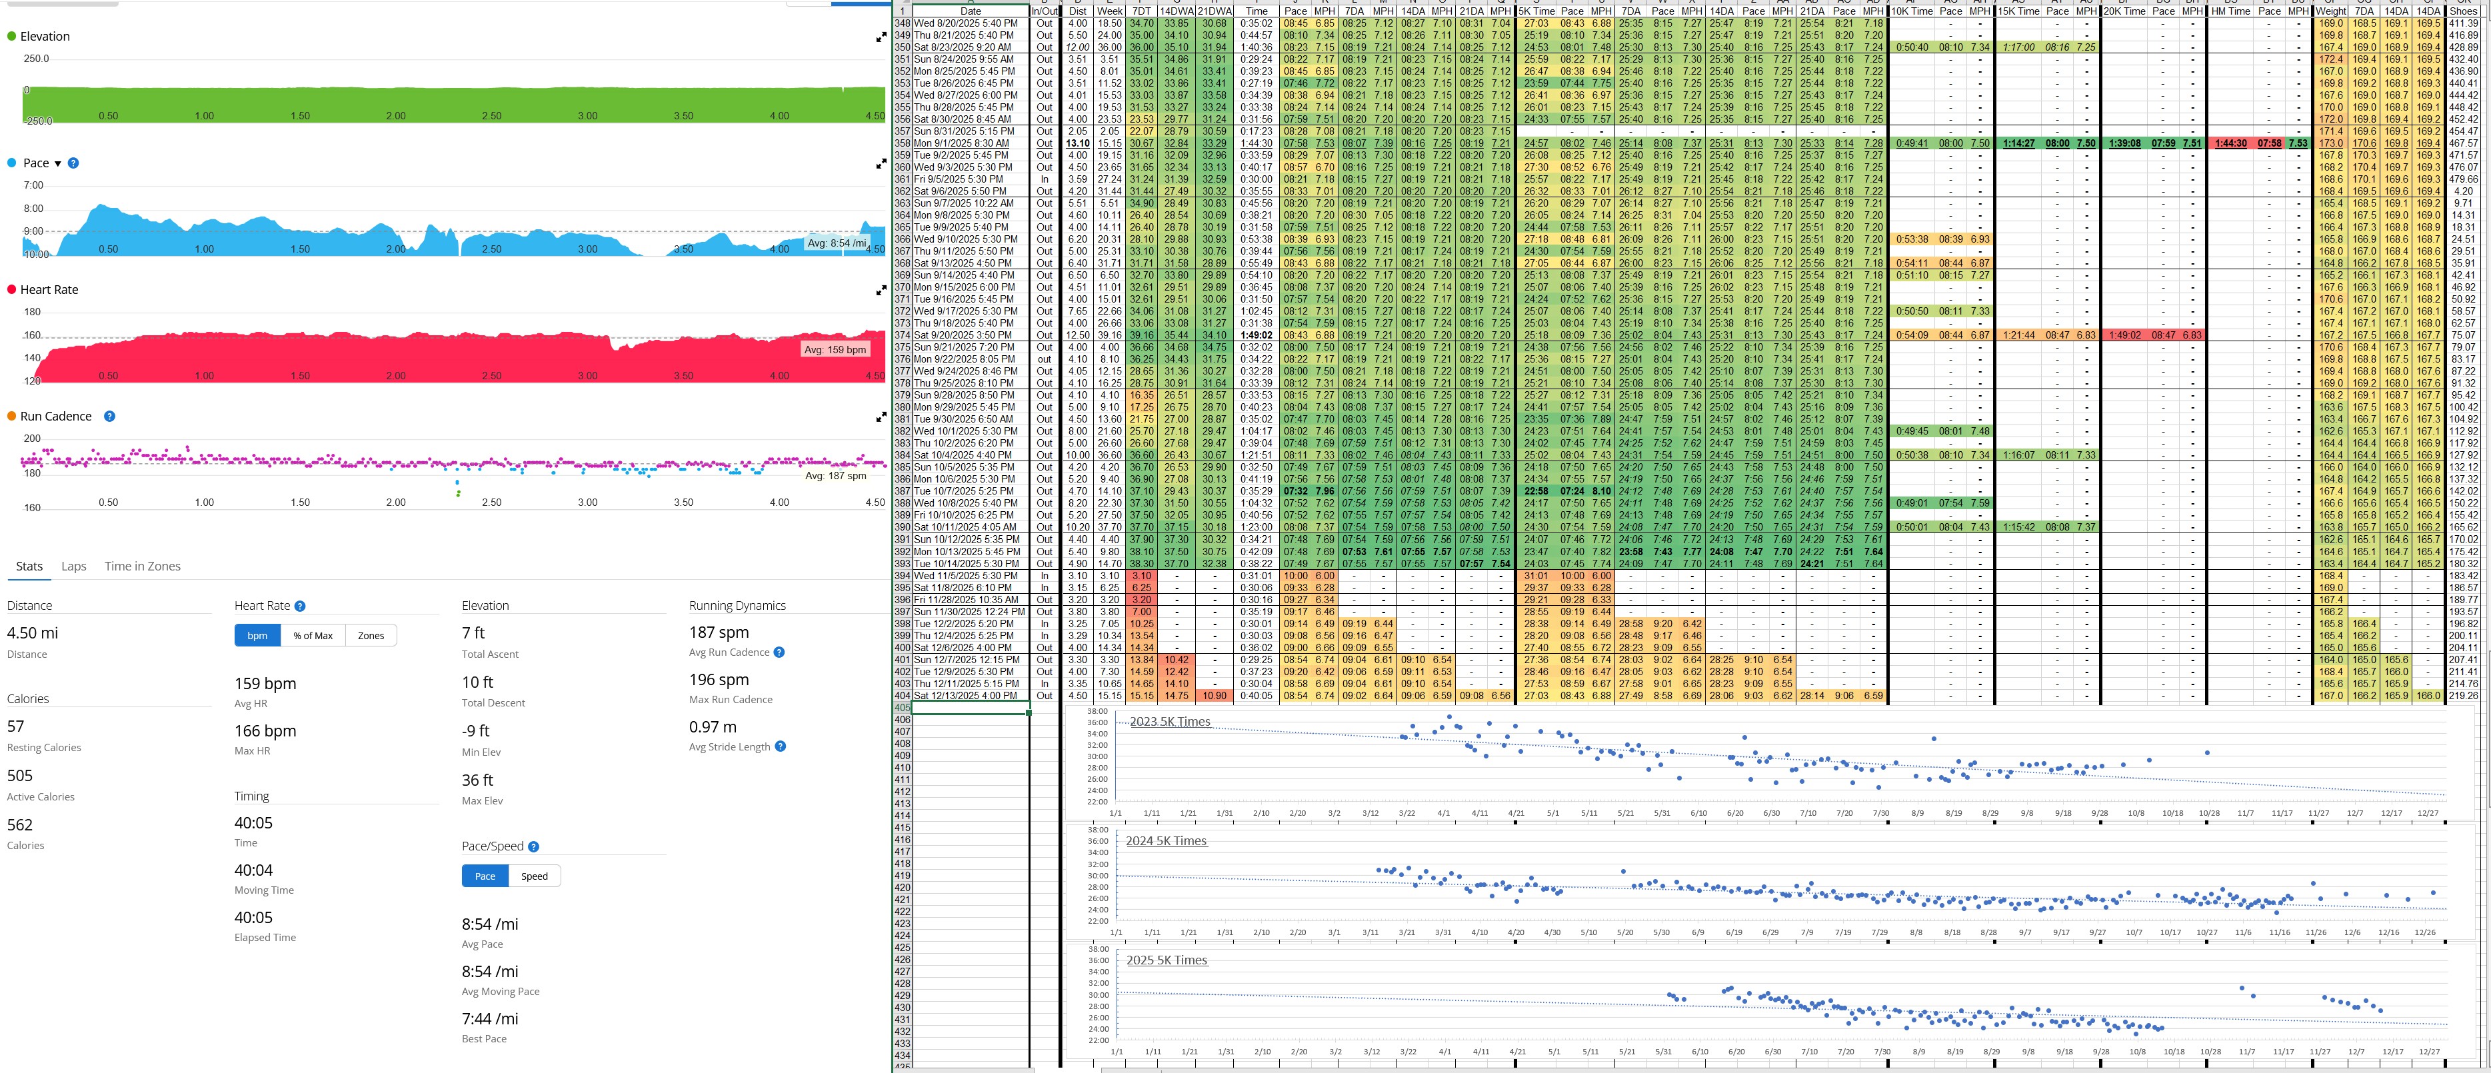Select the Pace button under Pace/Speed
This screenshot has width=2491, height=1073.
(x=485, y=877)
